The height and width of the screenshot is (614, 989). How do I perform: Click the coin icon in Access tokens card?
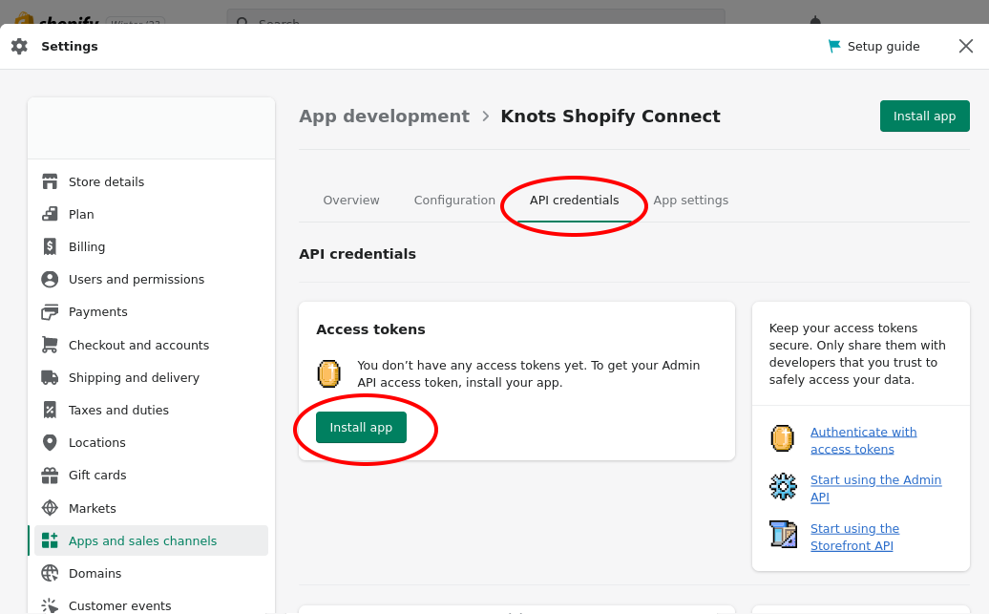pos(328,373)
